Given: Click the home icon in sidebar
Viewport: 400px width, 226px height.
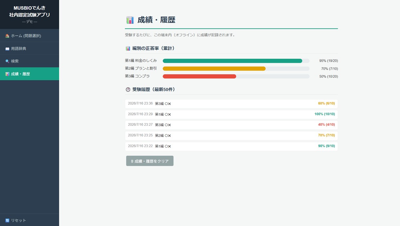Looking at the screenshot, I should (x=7, y=36).
